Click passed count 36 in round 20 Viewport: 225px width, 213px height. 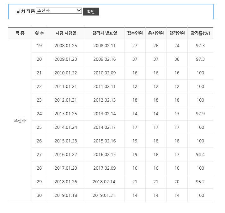pyautogui.click(x=177, y=59)
